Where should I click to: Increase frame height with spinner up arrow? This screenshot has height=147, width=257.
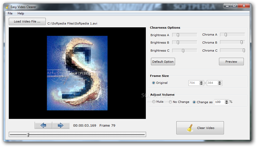[220, 82]
